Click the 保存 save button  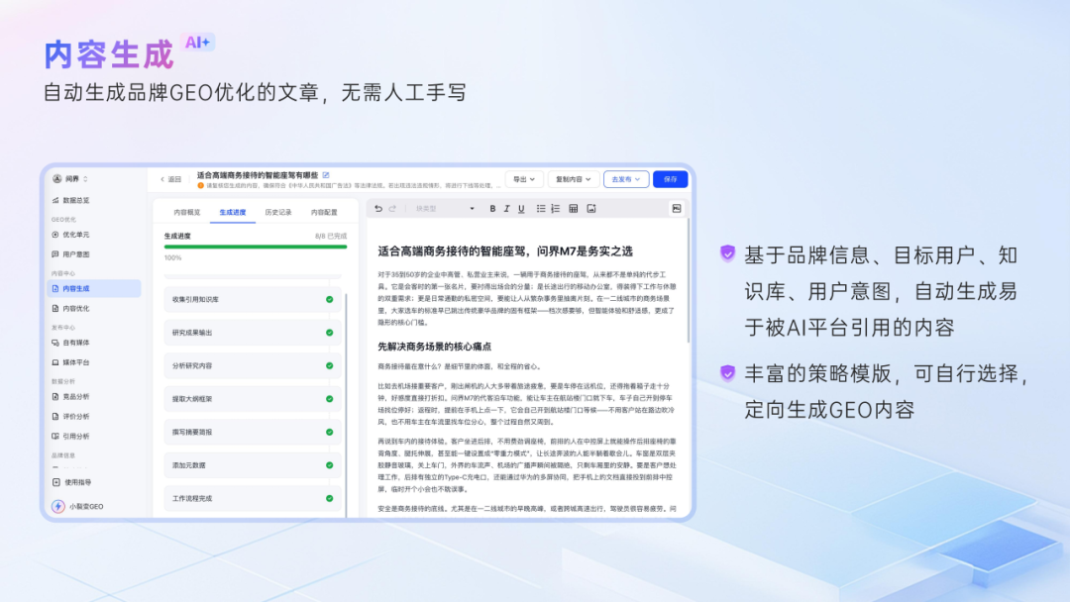pyautogui.click(x=672, y=179)
